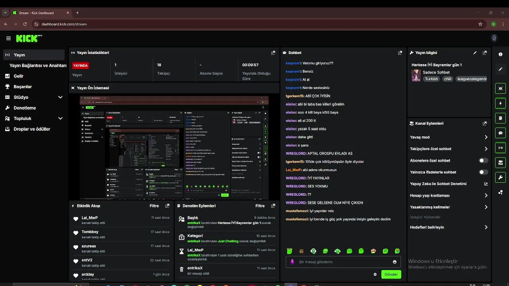Click tgorkem15 on the ABİ ÇOK İYİSİN message
The width and height of the screenshot is (509, 286).
point(295,96)
